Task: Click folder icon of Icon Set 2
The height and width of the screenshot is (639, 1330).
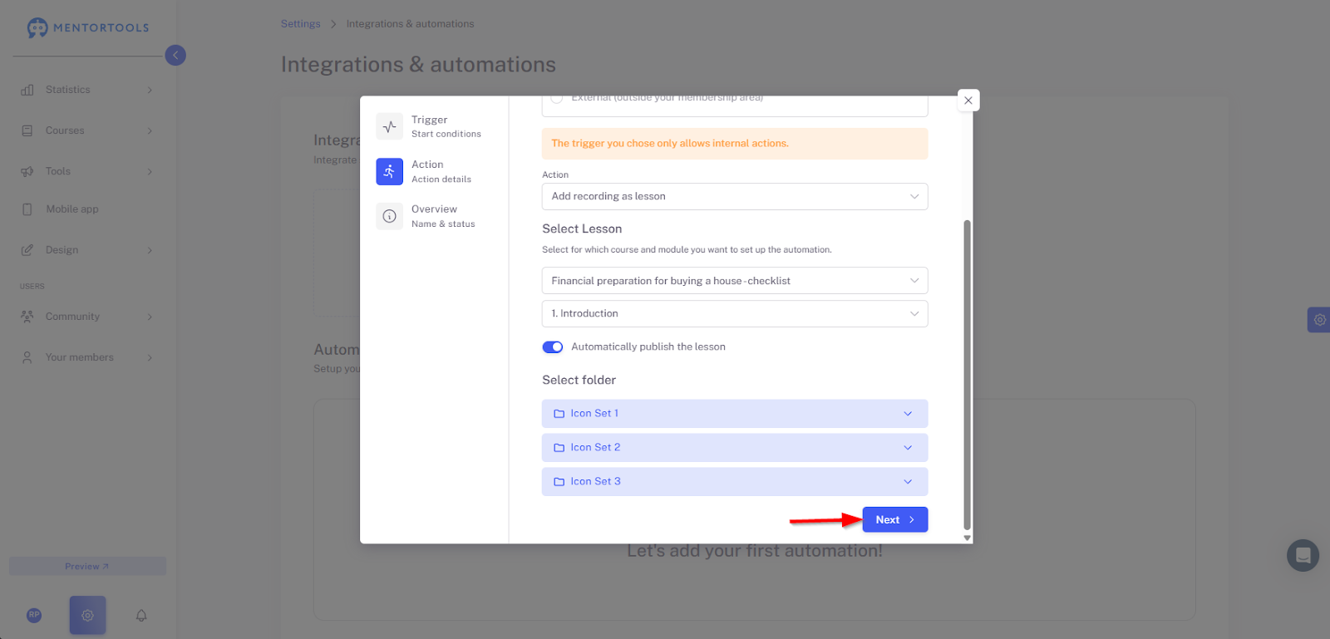Action: [x=559, y=448]
